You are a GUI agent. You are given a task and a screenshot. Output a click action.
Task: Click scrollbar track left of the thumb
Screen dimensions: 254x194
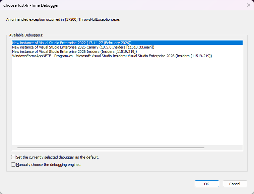pos(14,148)
